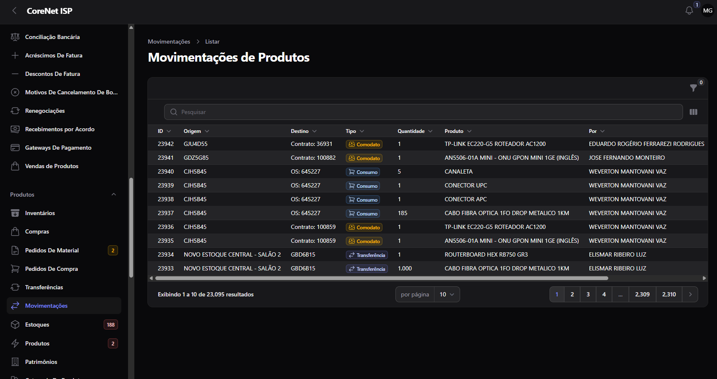Image resolution: width=717 pixels, height=379 pixels.
Task: Sort by the Por column header
Action: 597,131
